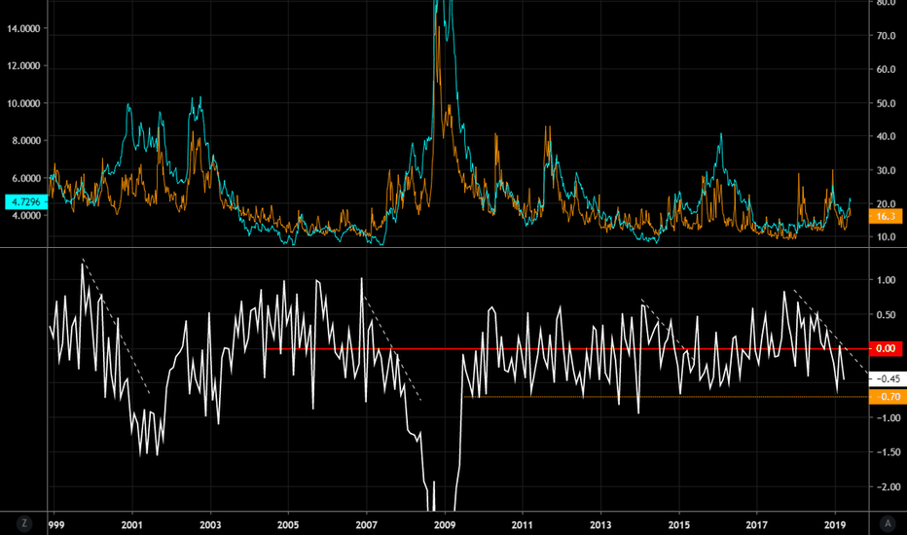Click the red 0.00 level label

click(885, 348)
